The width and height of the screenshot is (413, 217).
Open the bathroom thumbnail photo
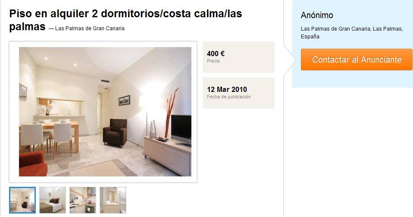click(x=113, y=200)
